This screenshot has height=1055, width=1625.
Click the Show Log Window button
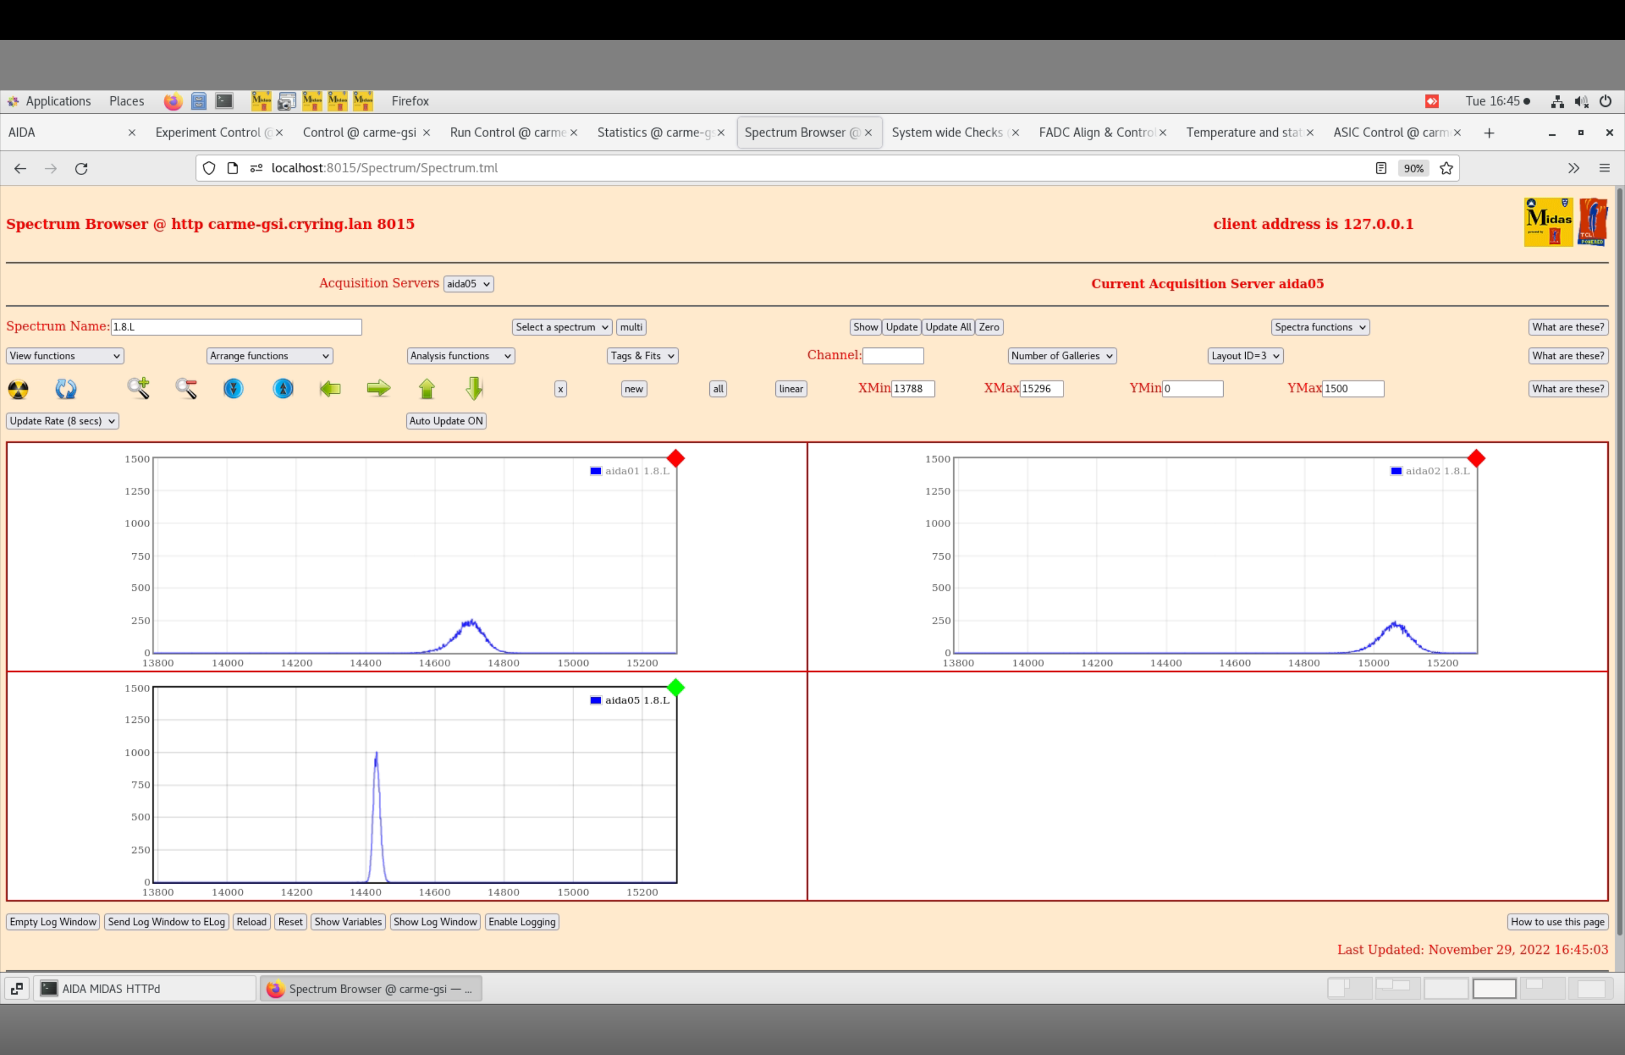point(435,922)
